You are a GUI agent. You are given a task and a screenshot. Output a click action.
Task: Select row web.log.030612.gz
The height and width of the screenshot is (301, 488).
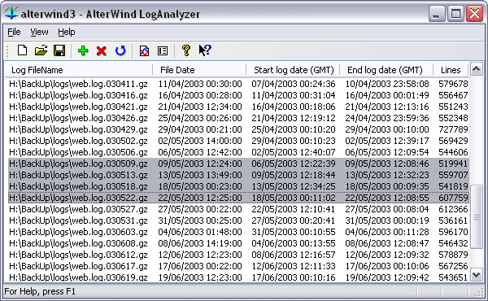238,255
